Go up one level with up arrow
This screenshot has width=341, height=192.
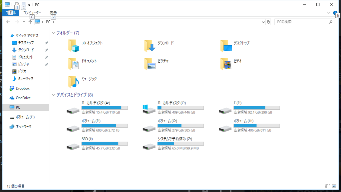pyautogui.click(x=30, y=22)
